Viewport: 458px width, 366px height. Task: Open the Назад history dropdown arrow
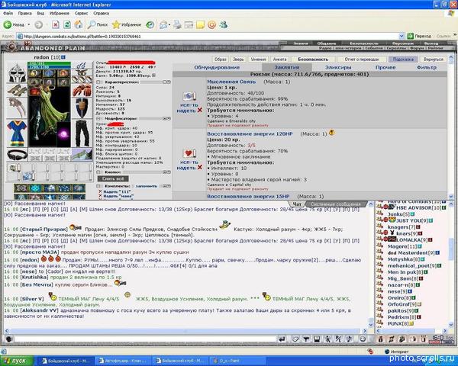tap(29, 25)
